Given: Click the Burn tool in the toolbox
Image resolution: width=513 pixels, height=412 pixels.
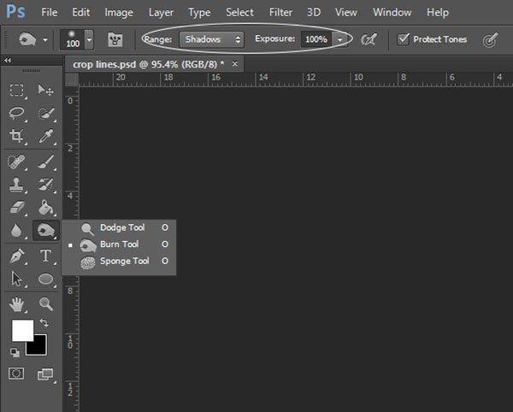Looking at the screenshot, I should [45, 231].
